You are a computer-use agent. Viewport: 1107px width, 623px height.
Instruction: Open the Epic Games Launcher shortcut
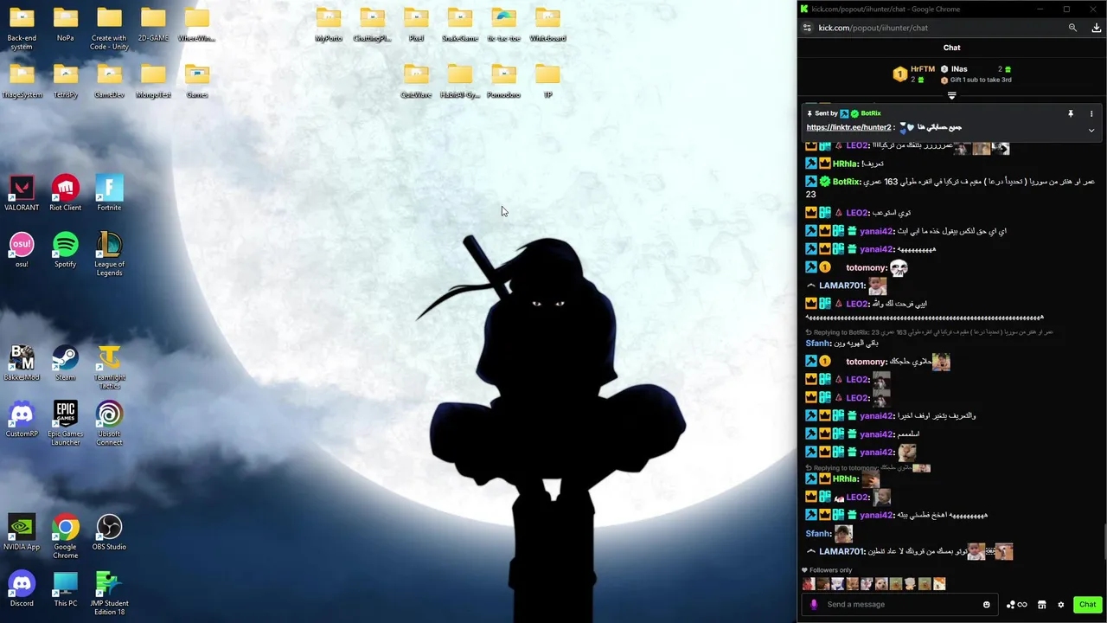(x=66, y=424)
